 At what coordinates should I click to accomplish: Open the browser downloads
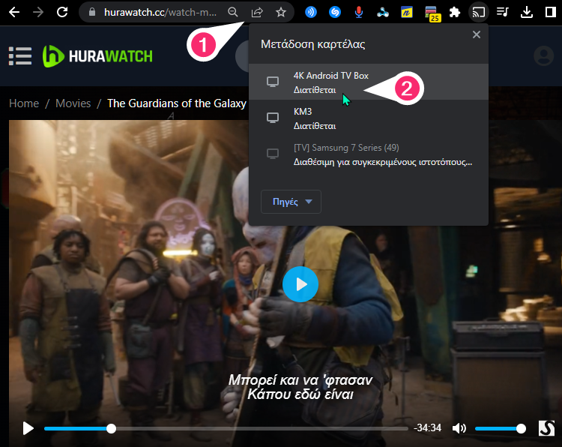click(x=527, y=12)
